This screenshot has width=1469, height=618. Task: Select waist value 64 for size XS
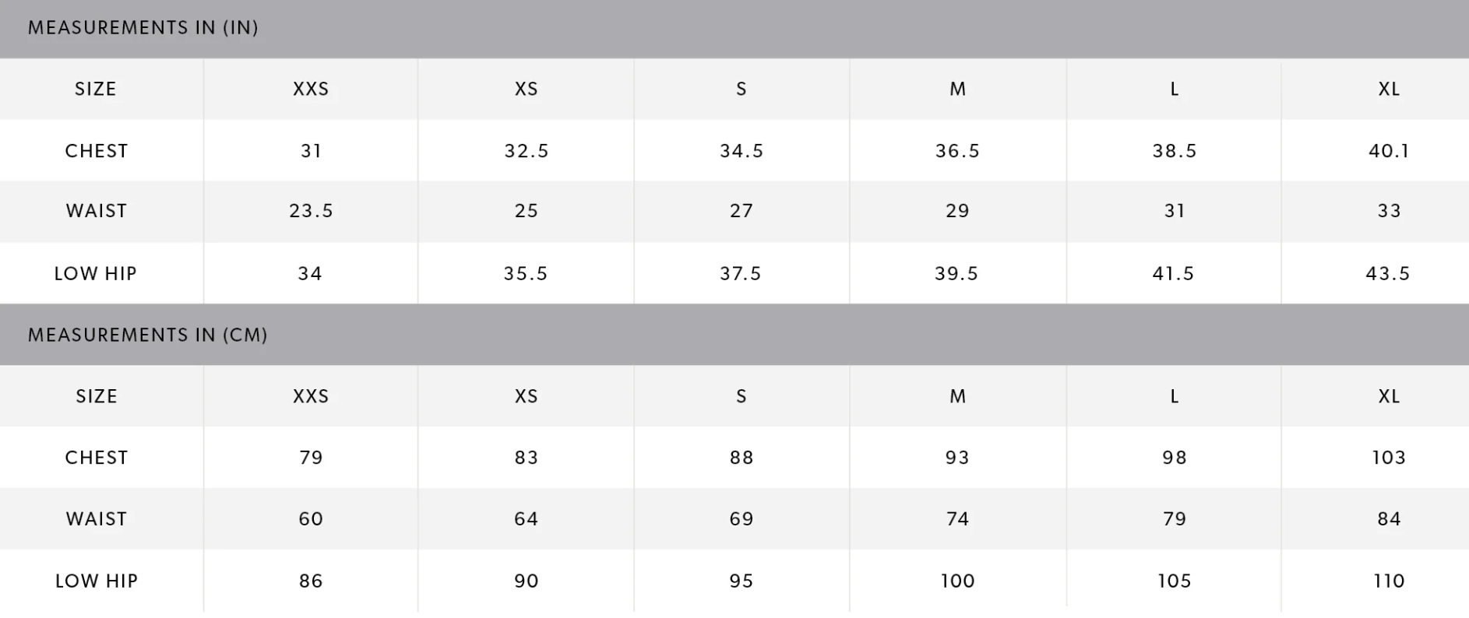click(x=526, y=519)
